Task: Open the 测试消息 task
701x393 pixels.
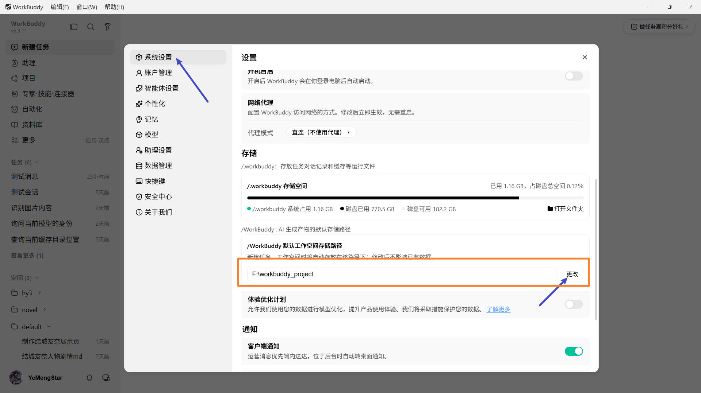Action: pos(60,176)
